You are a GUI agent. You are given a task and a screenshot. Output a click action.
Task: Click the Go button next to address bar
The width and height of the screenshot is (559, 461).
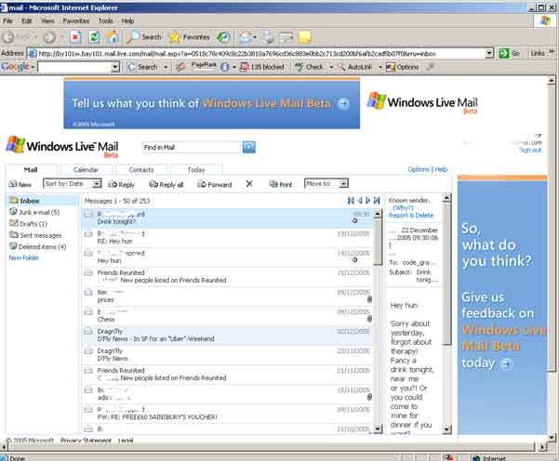[x=509, y=53]
